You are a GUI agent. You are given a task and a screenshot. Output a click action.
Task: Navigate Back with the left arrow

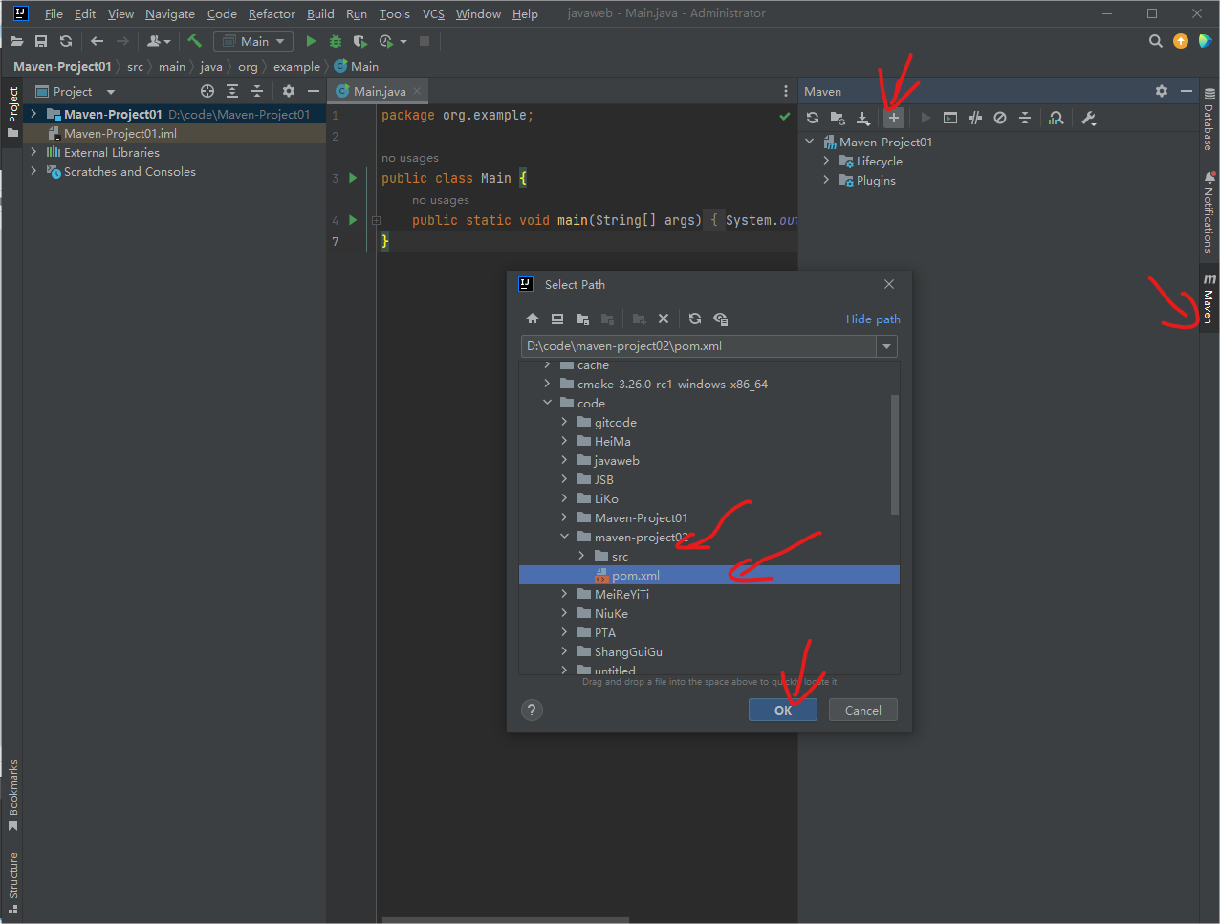(97, 41)
